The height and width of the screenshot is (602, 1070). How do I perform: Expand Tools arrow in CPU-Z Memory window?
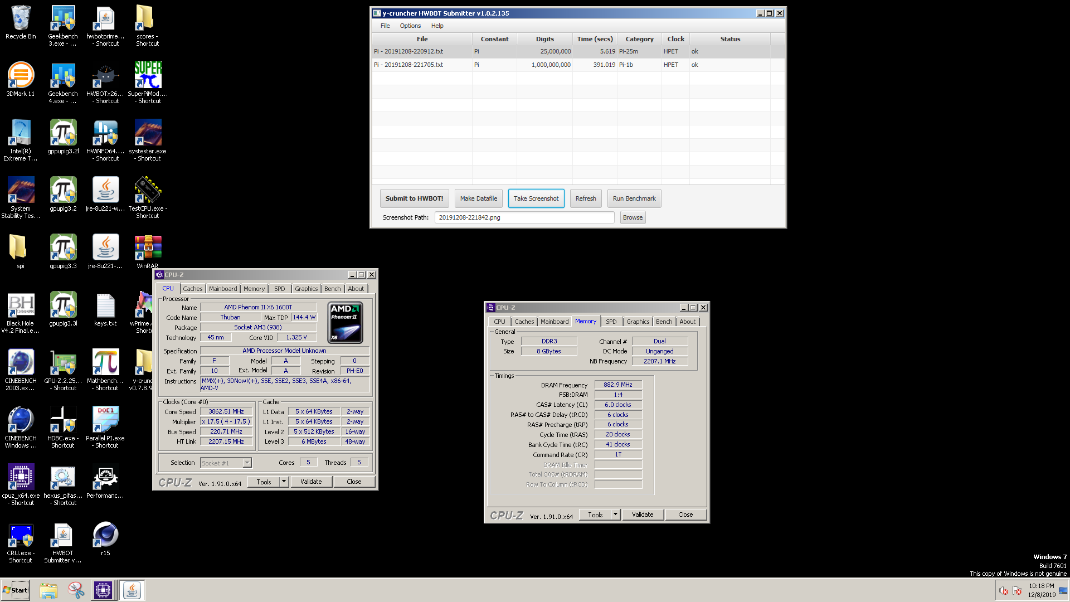click(x=616, y=514)
